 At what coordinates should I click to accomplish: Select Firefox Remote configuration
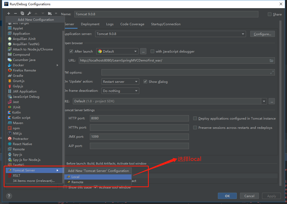pyautogui.click(x=34, y=70)
